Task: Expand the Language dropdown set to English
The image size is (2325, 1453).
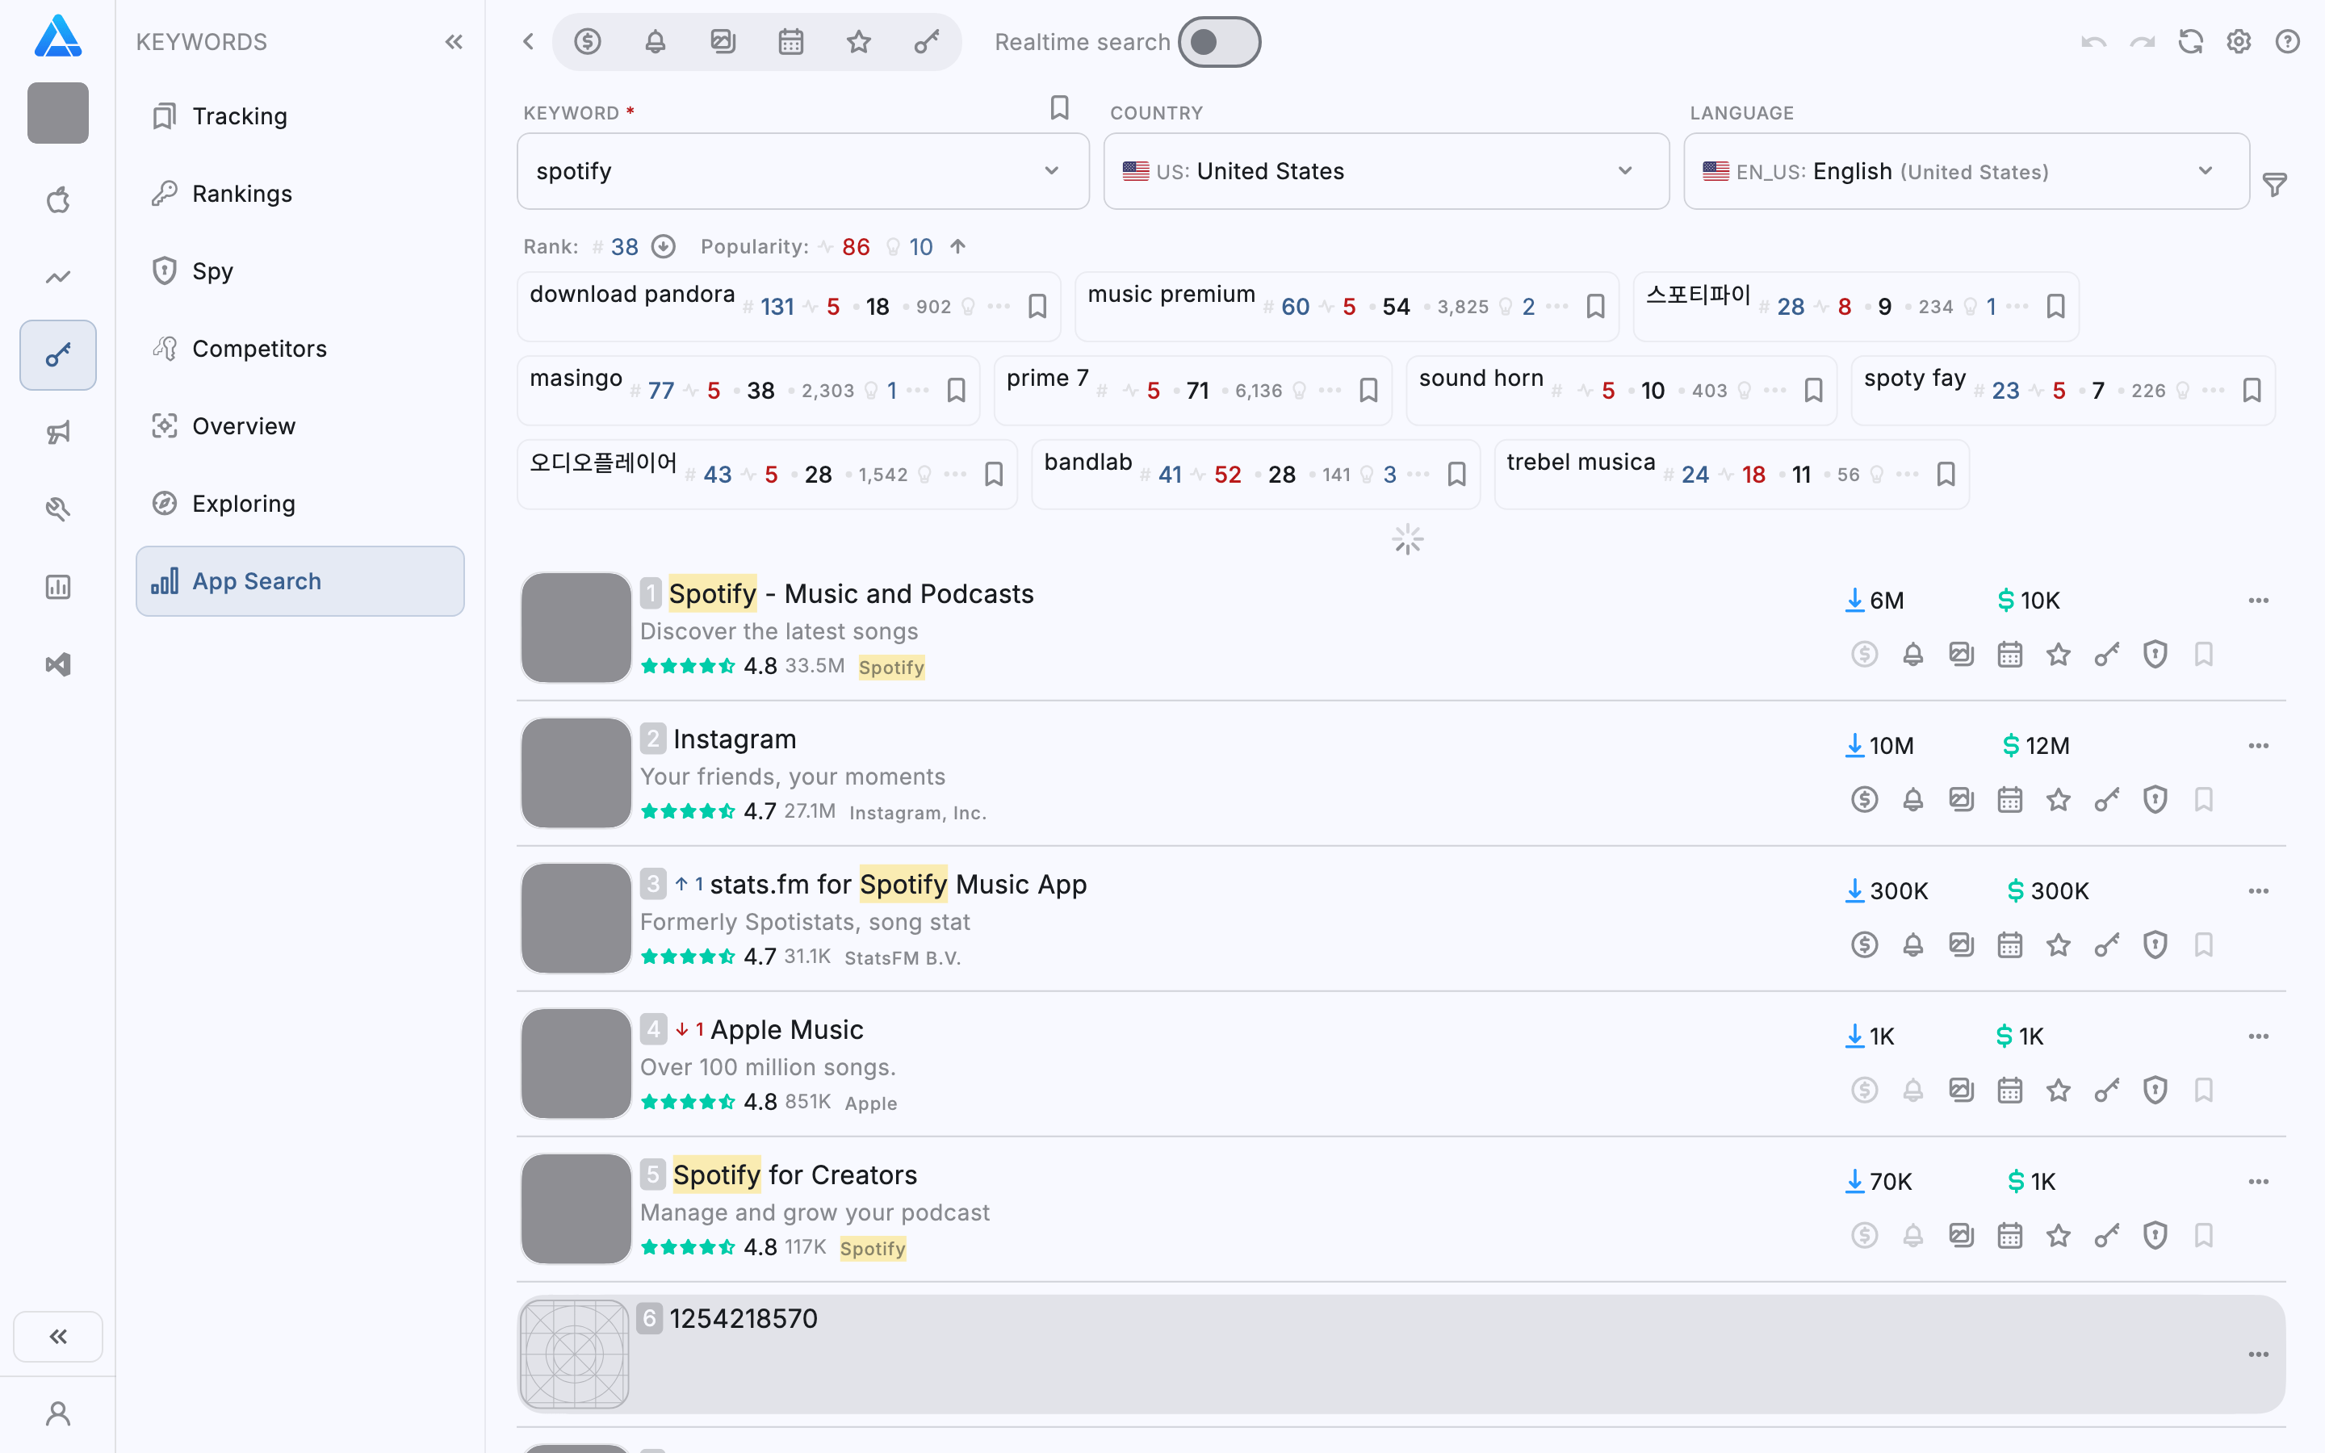Action: (1966, 171)
